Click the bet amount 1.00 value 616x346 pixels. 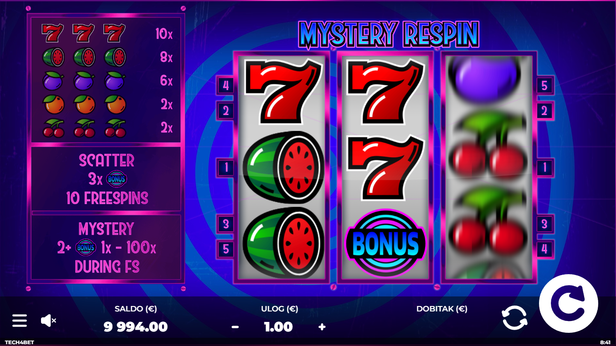coord(278,327)
